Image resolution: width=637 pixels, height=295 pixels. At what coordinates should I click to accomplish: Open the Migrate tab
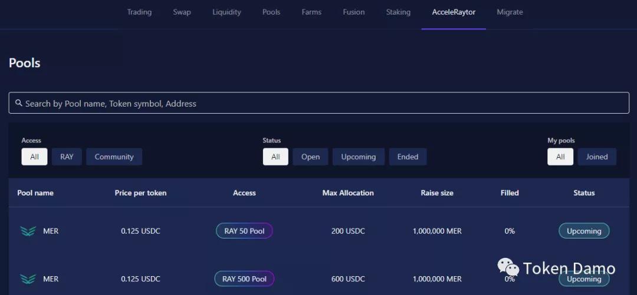pyautogui.click(x=510, y=12)
